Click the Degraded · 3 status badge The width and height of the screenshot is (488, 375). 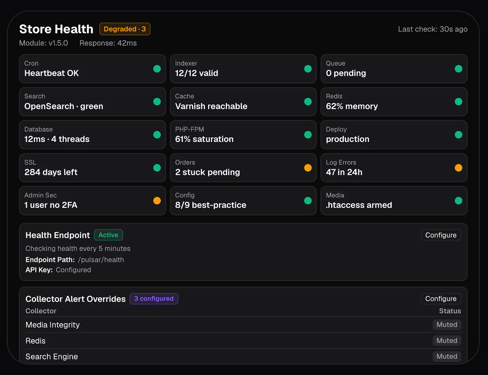coord(125,29)
